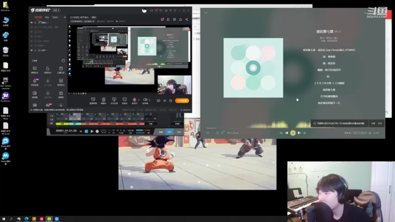Toggle visibility of the second source layer

[32, 27]
